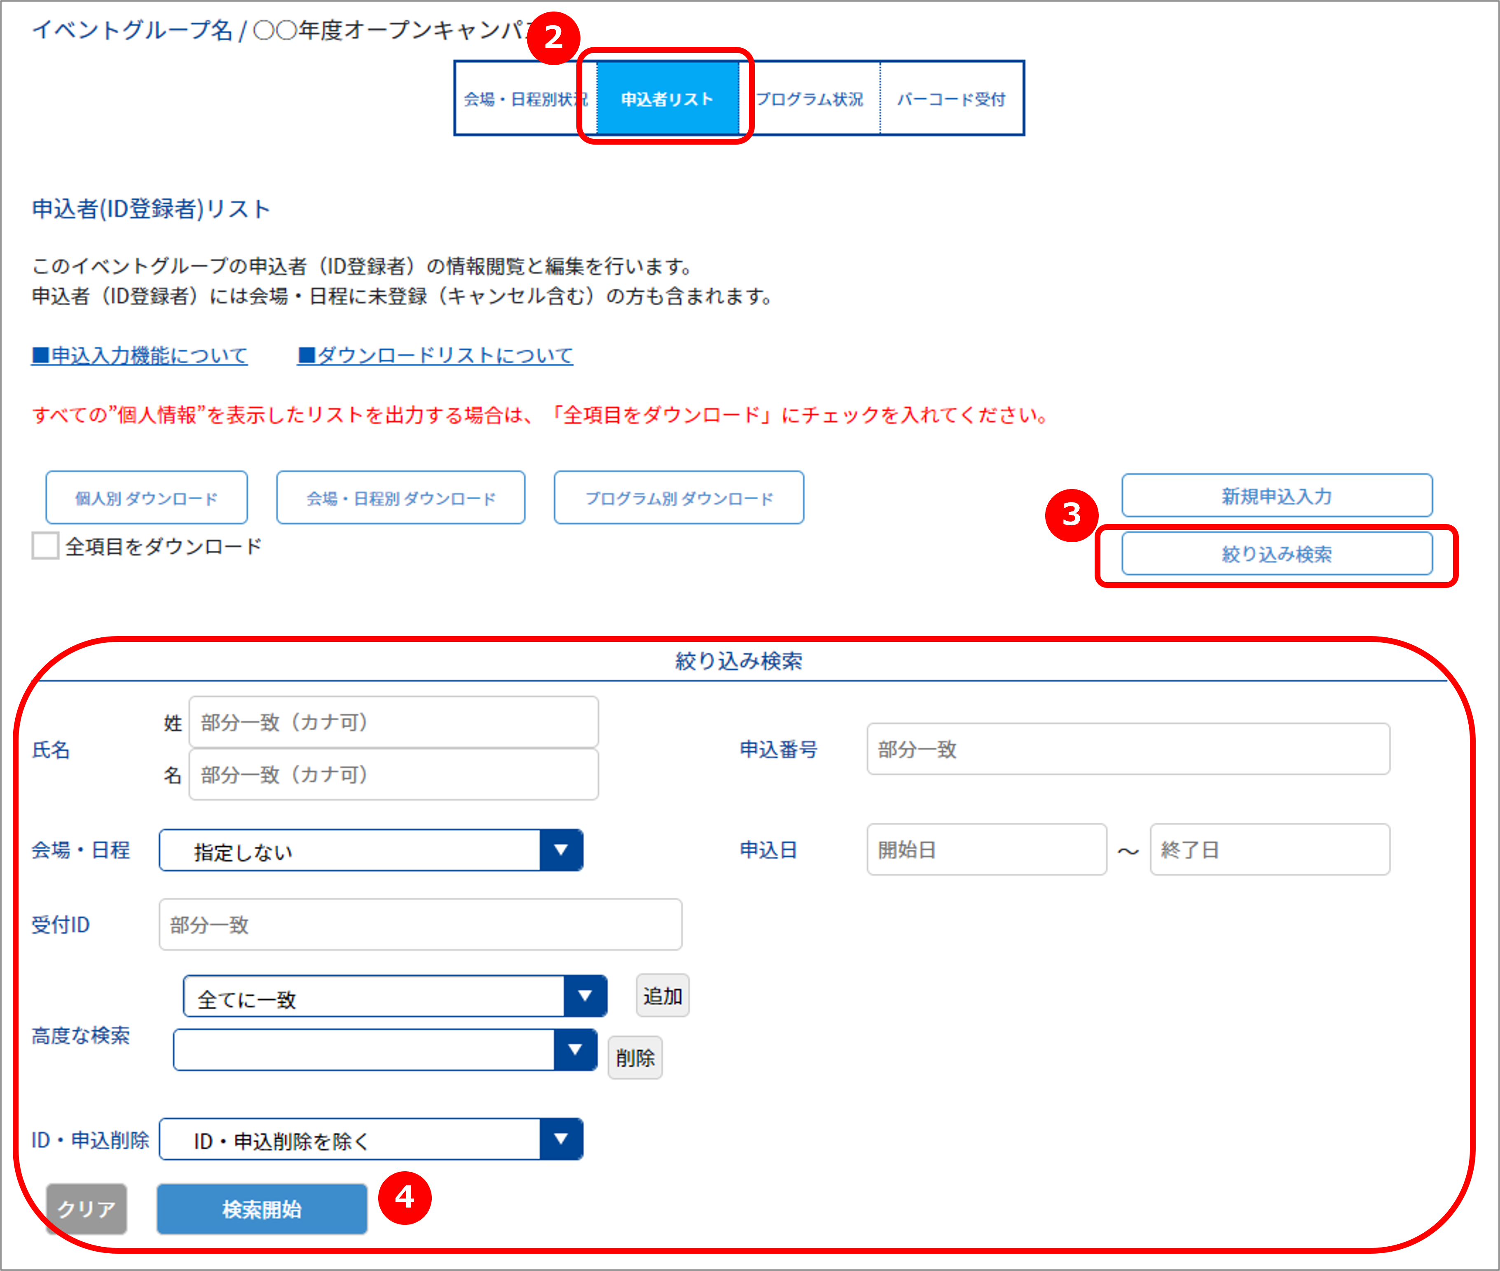Viewport: 1500px width, 1271px height.
Task: Click the 受付ID input field
Action: 420,925
